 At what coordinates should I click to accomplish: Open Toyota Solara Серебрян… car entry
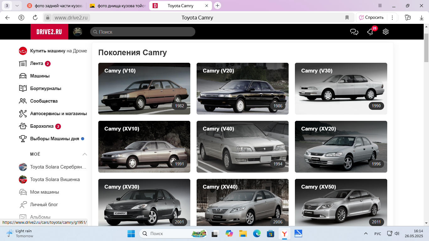53,167
